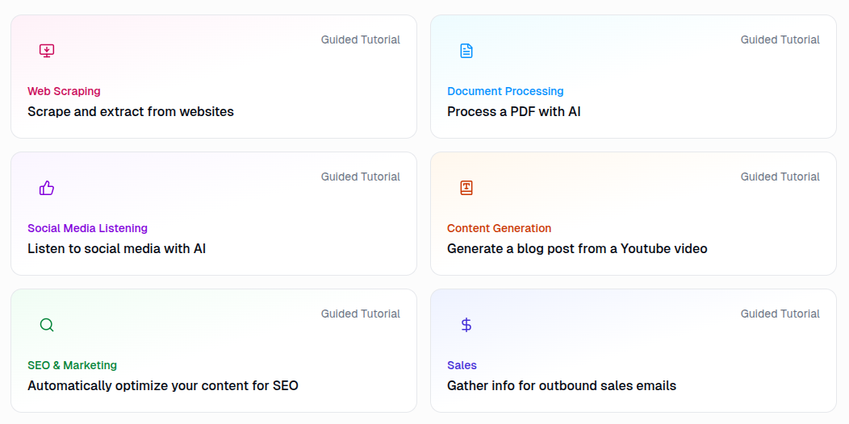Select the green SEO & Marketing label
The image size is (849, 424).
click(72, 365)
